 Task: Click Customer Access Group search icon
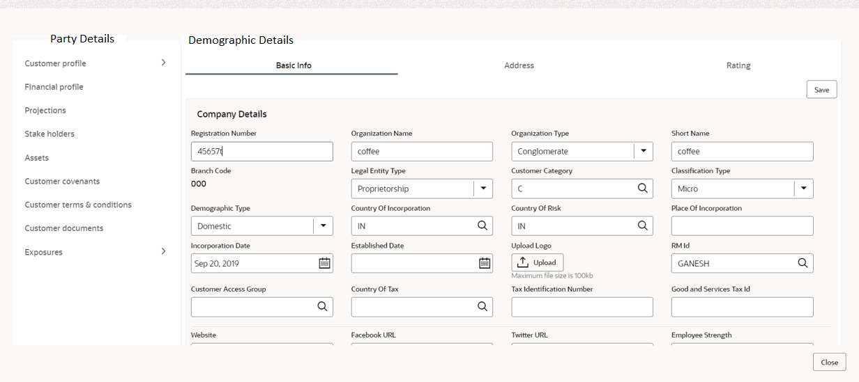[322, 307]
